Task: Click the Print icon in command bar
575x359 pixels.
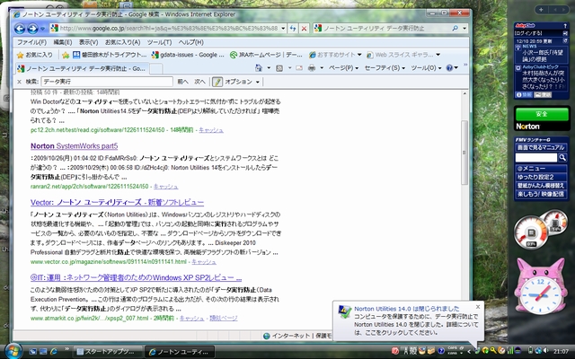Action: point(312,68)
